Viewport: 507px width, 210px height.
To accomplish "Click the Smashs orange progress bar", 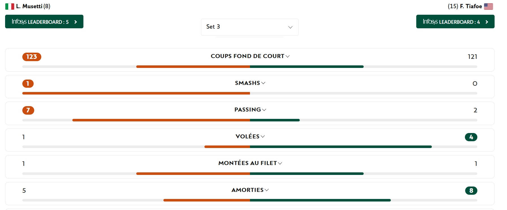I will (x=136, y=93).
